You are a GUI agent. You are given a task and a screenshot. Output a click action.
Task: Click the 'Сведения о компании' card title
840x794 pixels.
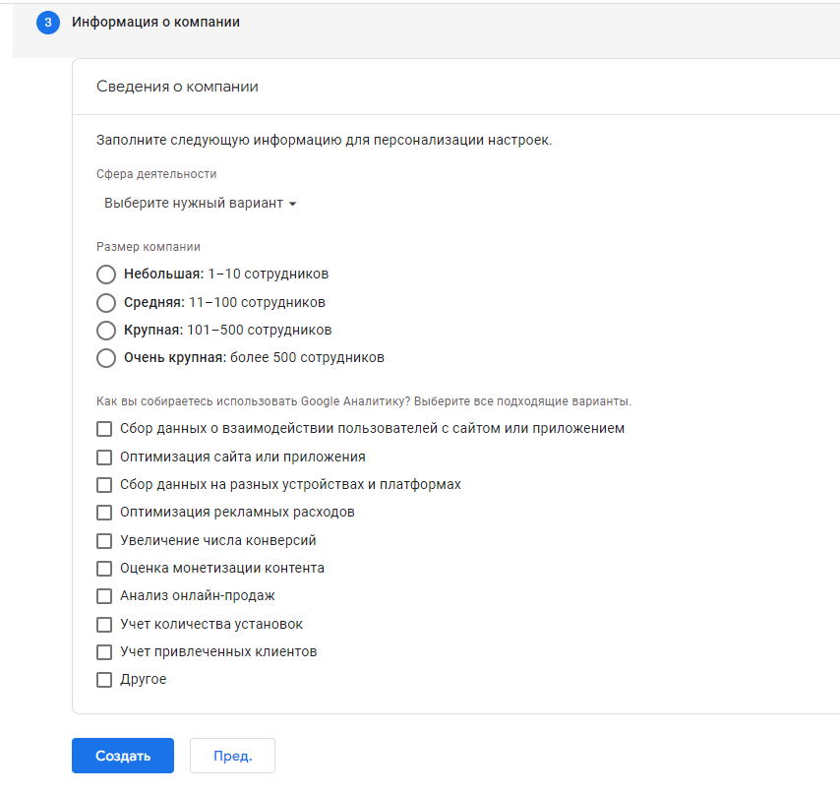pos(177,87)
